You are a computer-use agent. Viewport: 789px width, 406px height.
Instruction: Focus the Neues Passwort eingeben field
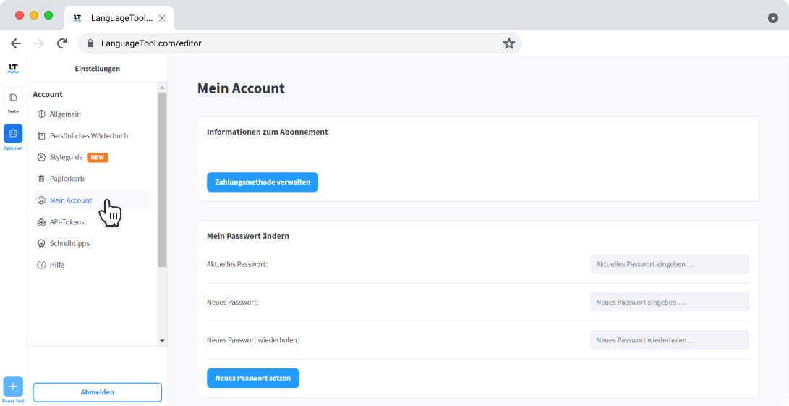point(670,303)
